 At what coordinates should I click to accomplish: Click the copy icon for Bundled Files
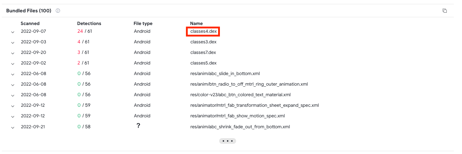(x=445, y=11)
